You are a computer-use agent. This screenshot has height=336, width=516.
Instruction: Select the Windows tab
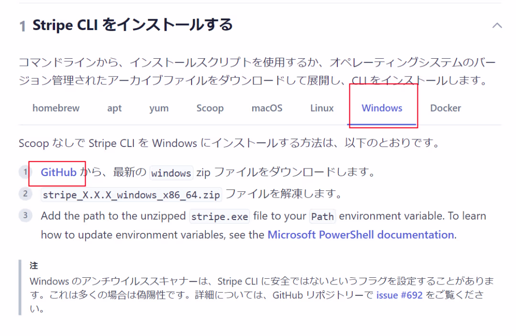pyautogui.click(x=382, y=108)
